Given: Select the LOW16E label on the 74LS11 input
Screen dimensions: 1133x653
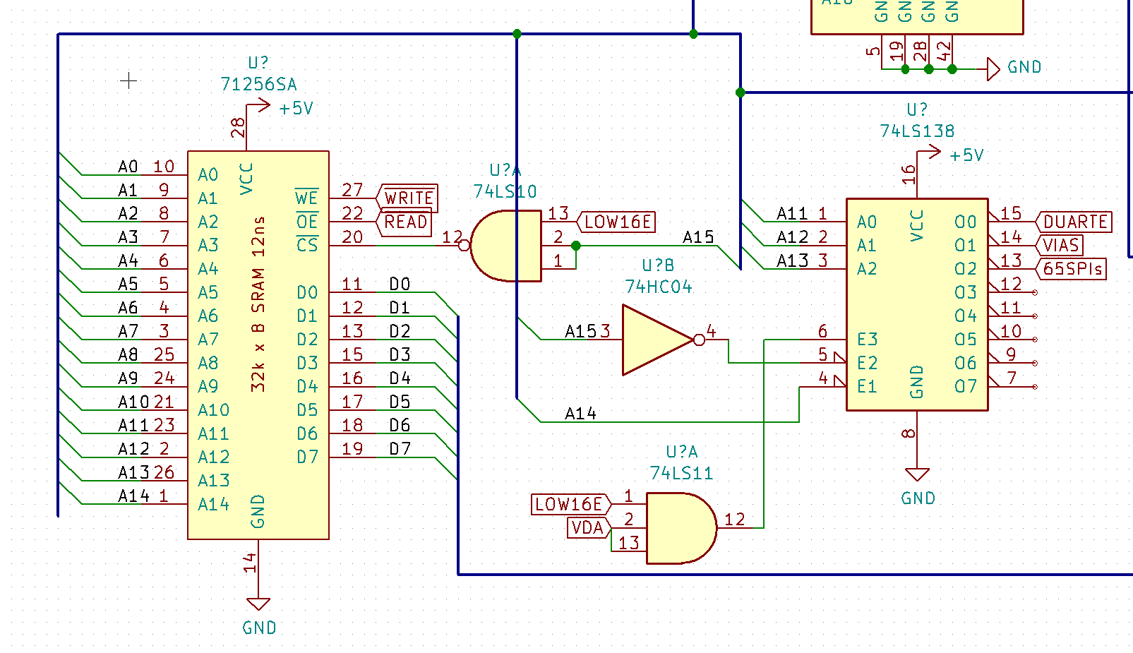Looking at the screenshot, I should point(570,504).
